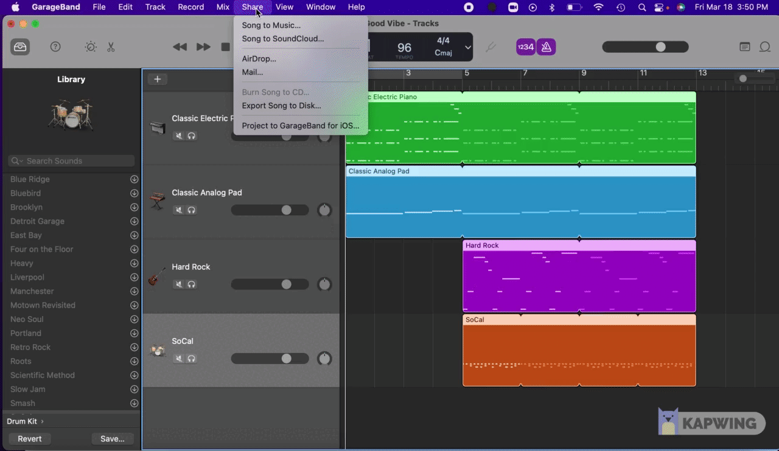Viewport: 779px width, 451px height.
Task: Choose Export Song to Disk
Action: pyautogui.click(x=301, y=106)
